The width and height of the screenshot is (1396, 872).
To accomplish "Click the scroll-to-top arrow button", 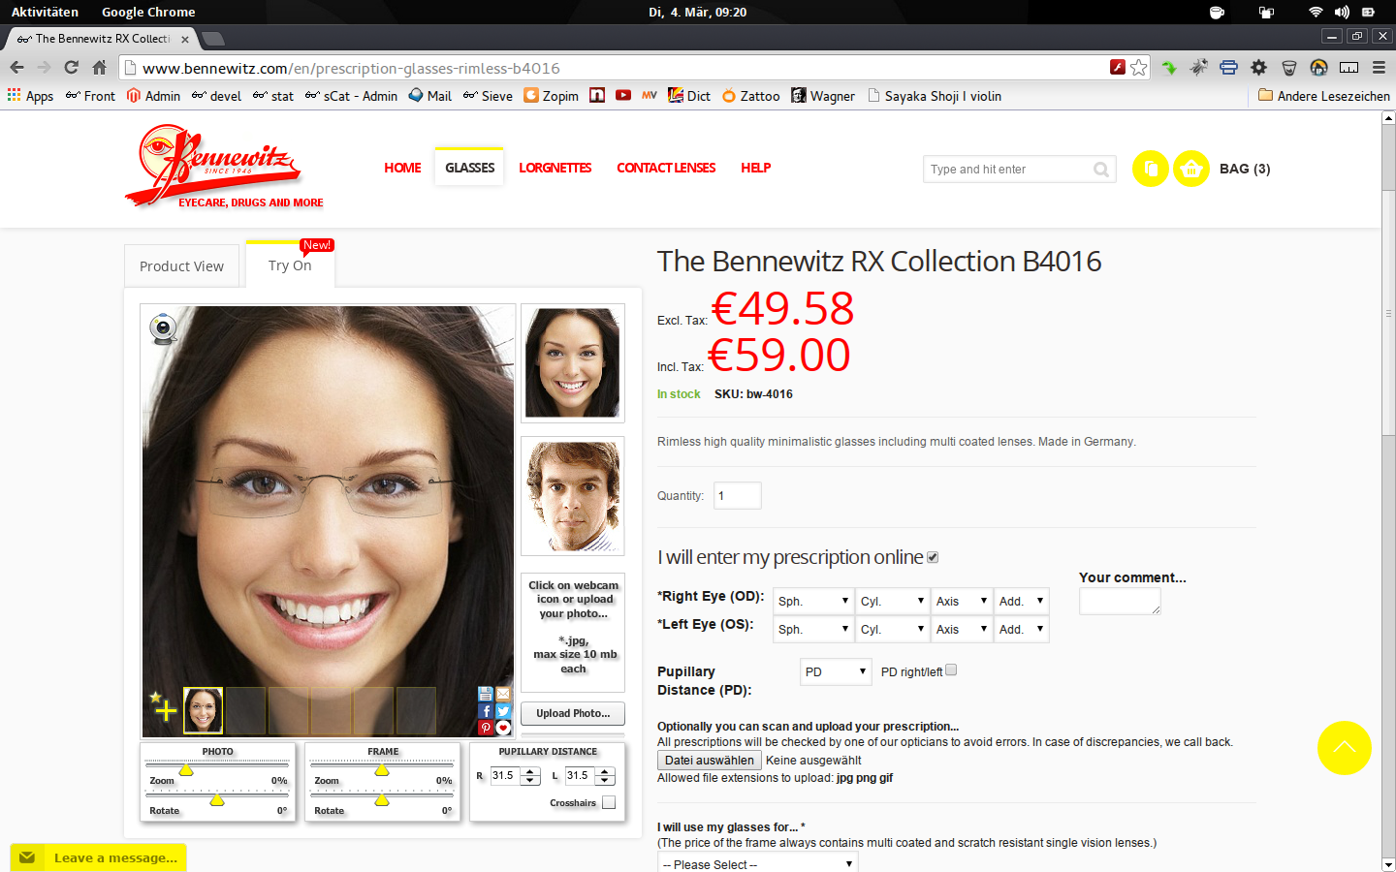I will point(1345,748).
